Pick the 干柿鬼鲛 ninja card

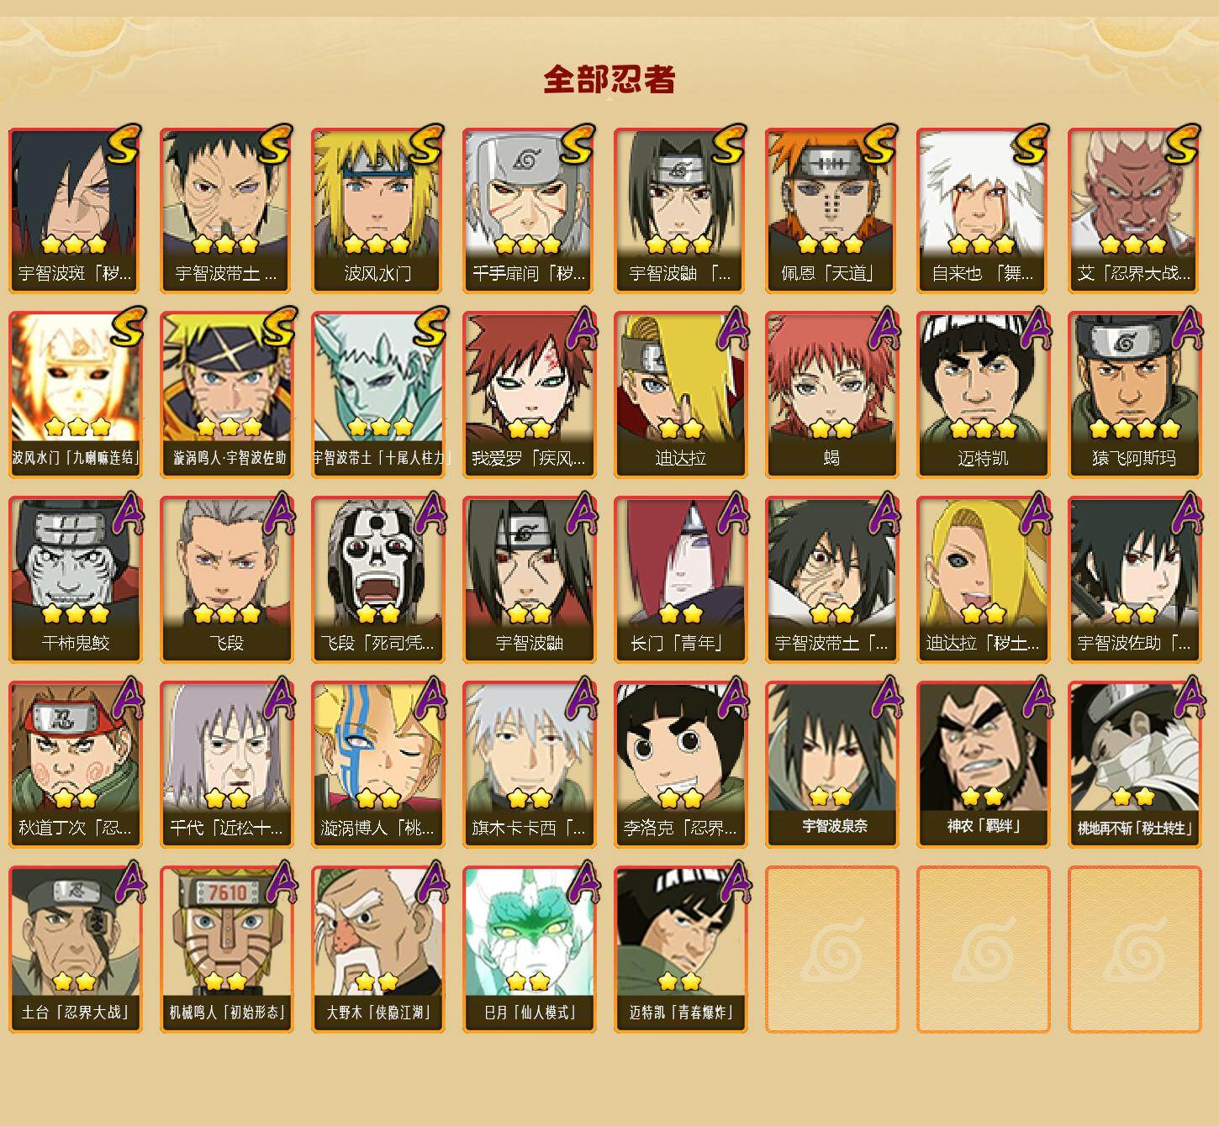[x=75, y=580]
